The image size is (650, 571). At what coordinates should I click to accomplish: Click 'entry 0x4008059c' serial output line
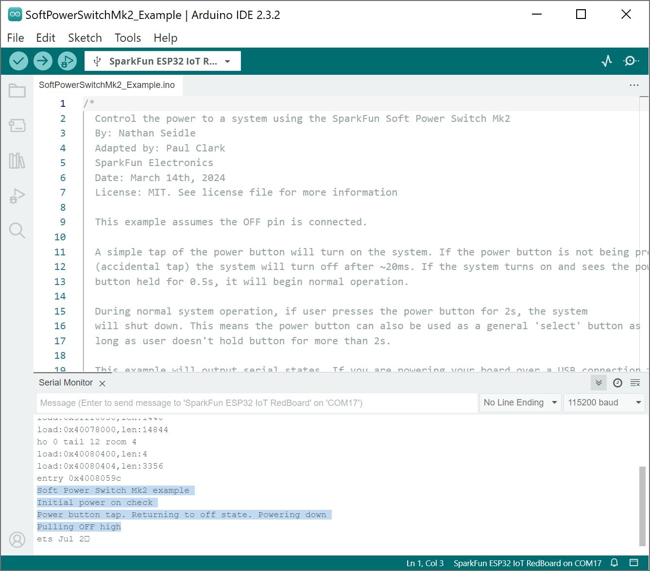click(x=79, y=478)
